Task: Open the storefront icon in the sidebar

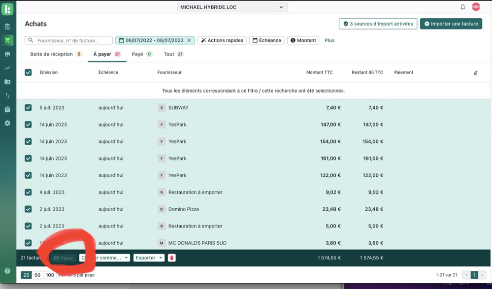Action: [x=7, y=54]
